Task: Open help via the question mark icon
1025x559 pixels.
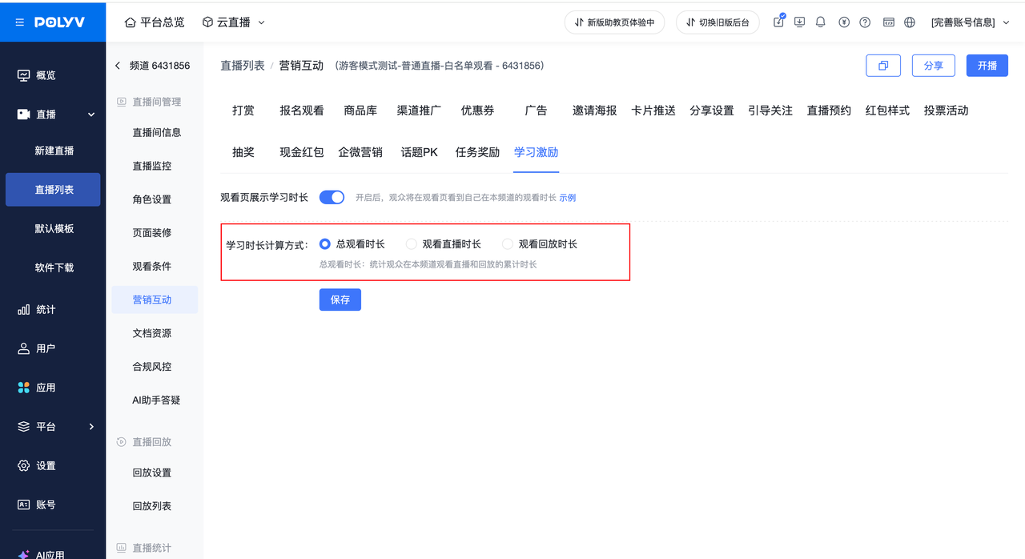Action: point(865,22)
